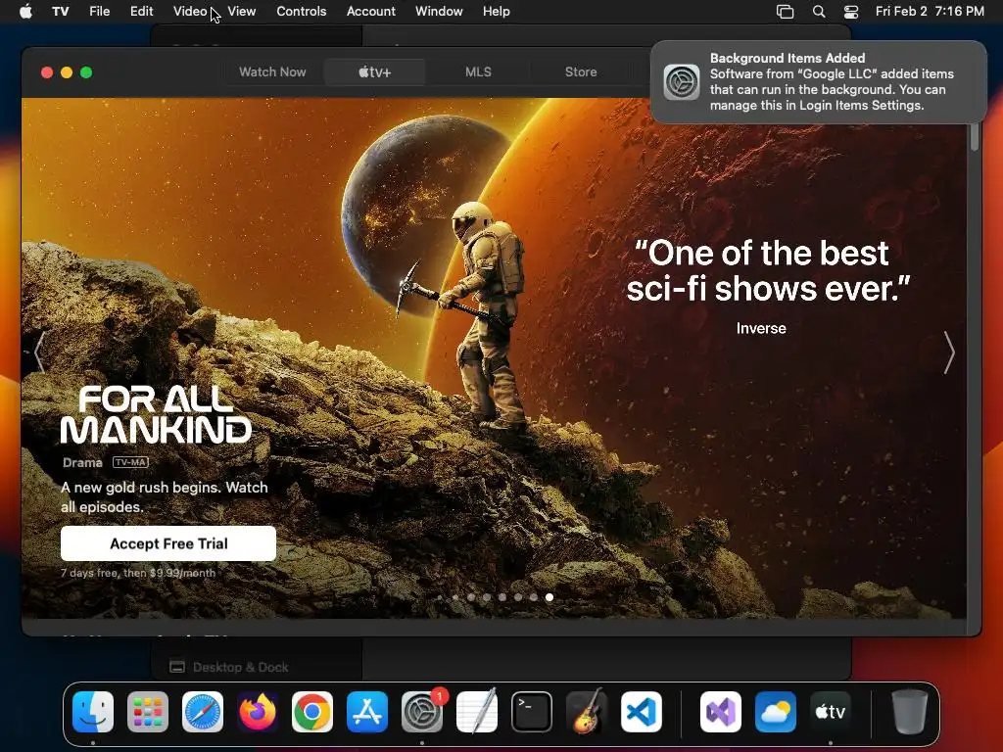Open the TV app menu
Screen dimensions: 1003x752
(x=60, y=11)
